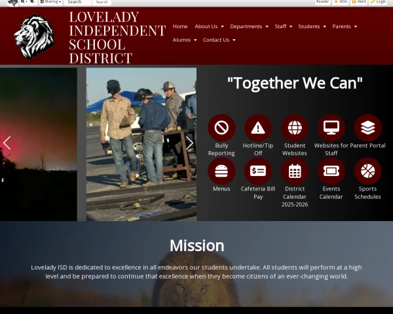Expand the Staff menu
Image resolution: width=393 pixels, height=314 pixels.
click(283, 26)
